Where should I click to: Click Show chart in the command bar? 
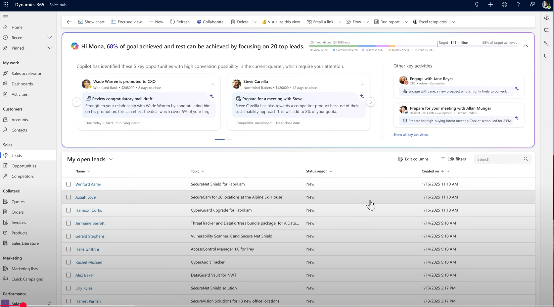91,22
